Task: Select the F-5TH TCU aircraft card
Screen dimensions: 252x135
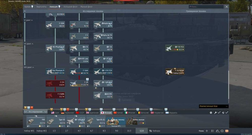Action: point(103,72)
